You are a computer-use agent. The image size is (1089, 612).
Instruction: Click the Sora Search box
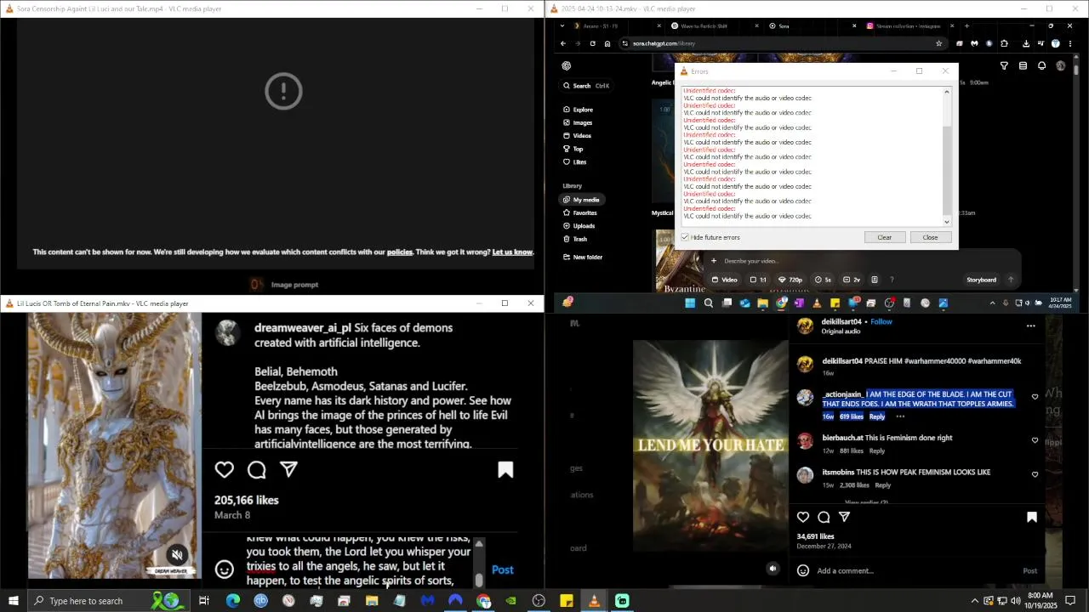pos(586,86)
